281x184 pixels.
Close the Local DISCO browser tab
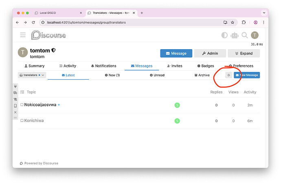click(x=81, y=13)
